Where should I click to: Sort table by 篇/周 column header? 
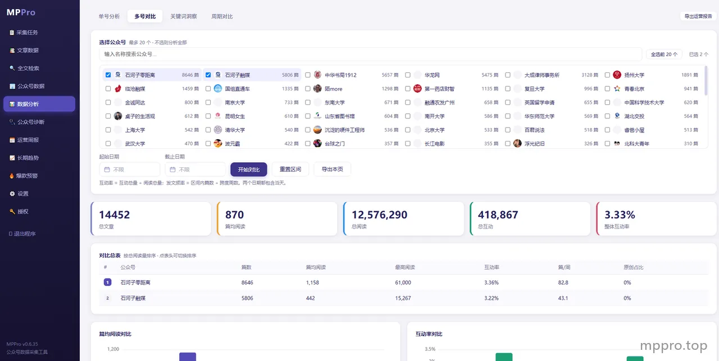(564, 267)
